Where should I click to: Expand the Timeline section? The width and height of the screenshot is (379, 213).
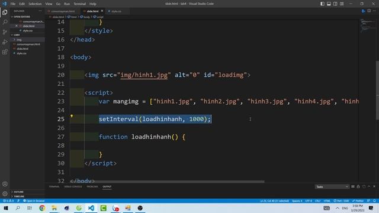27,196
